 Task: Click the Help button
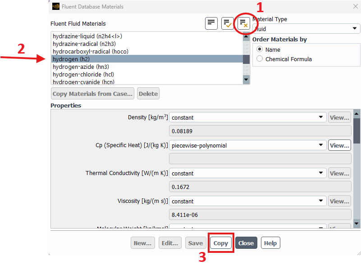coord(270,243)
